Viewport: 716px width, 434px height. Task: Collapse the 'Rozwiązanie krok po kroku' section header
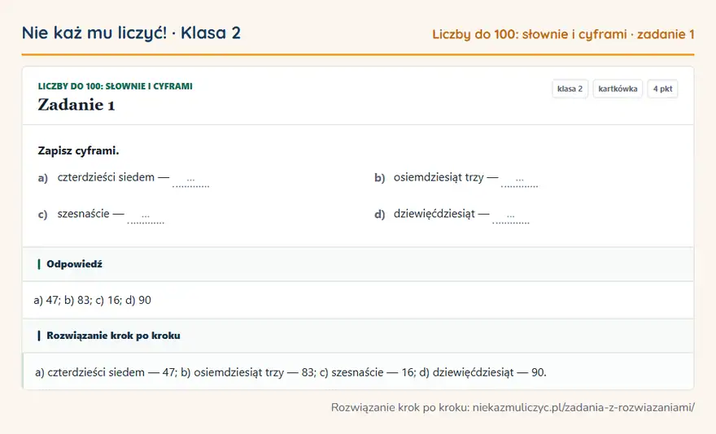click(358, 336)
